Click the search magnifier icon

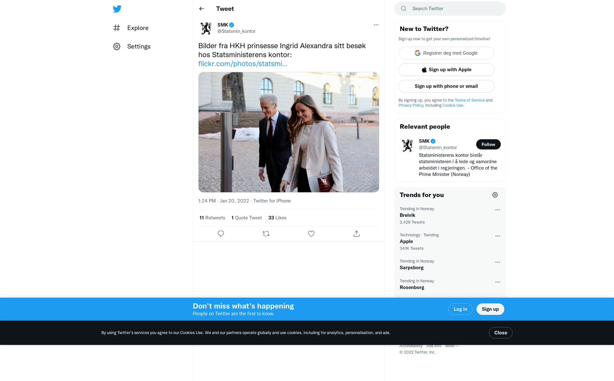(x=404, y=9)
